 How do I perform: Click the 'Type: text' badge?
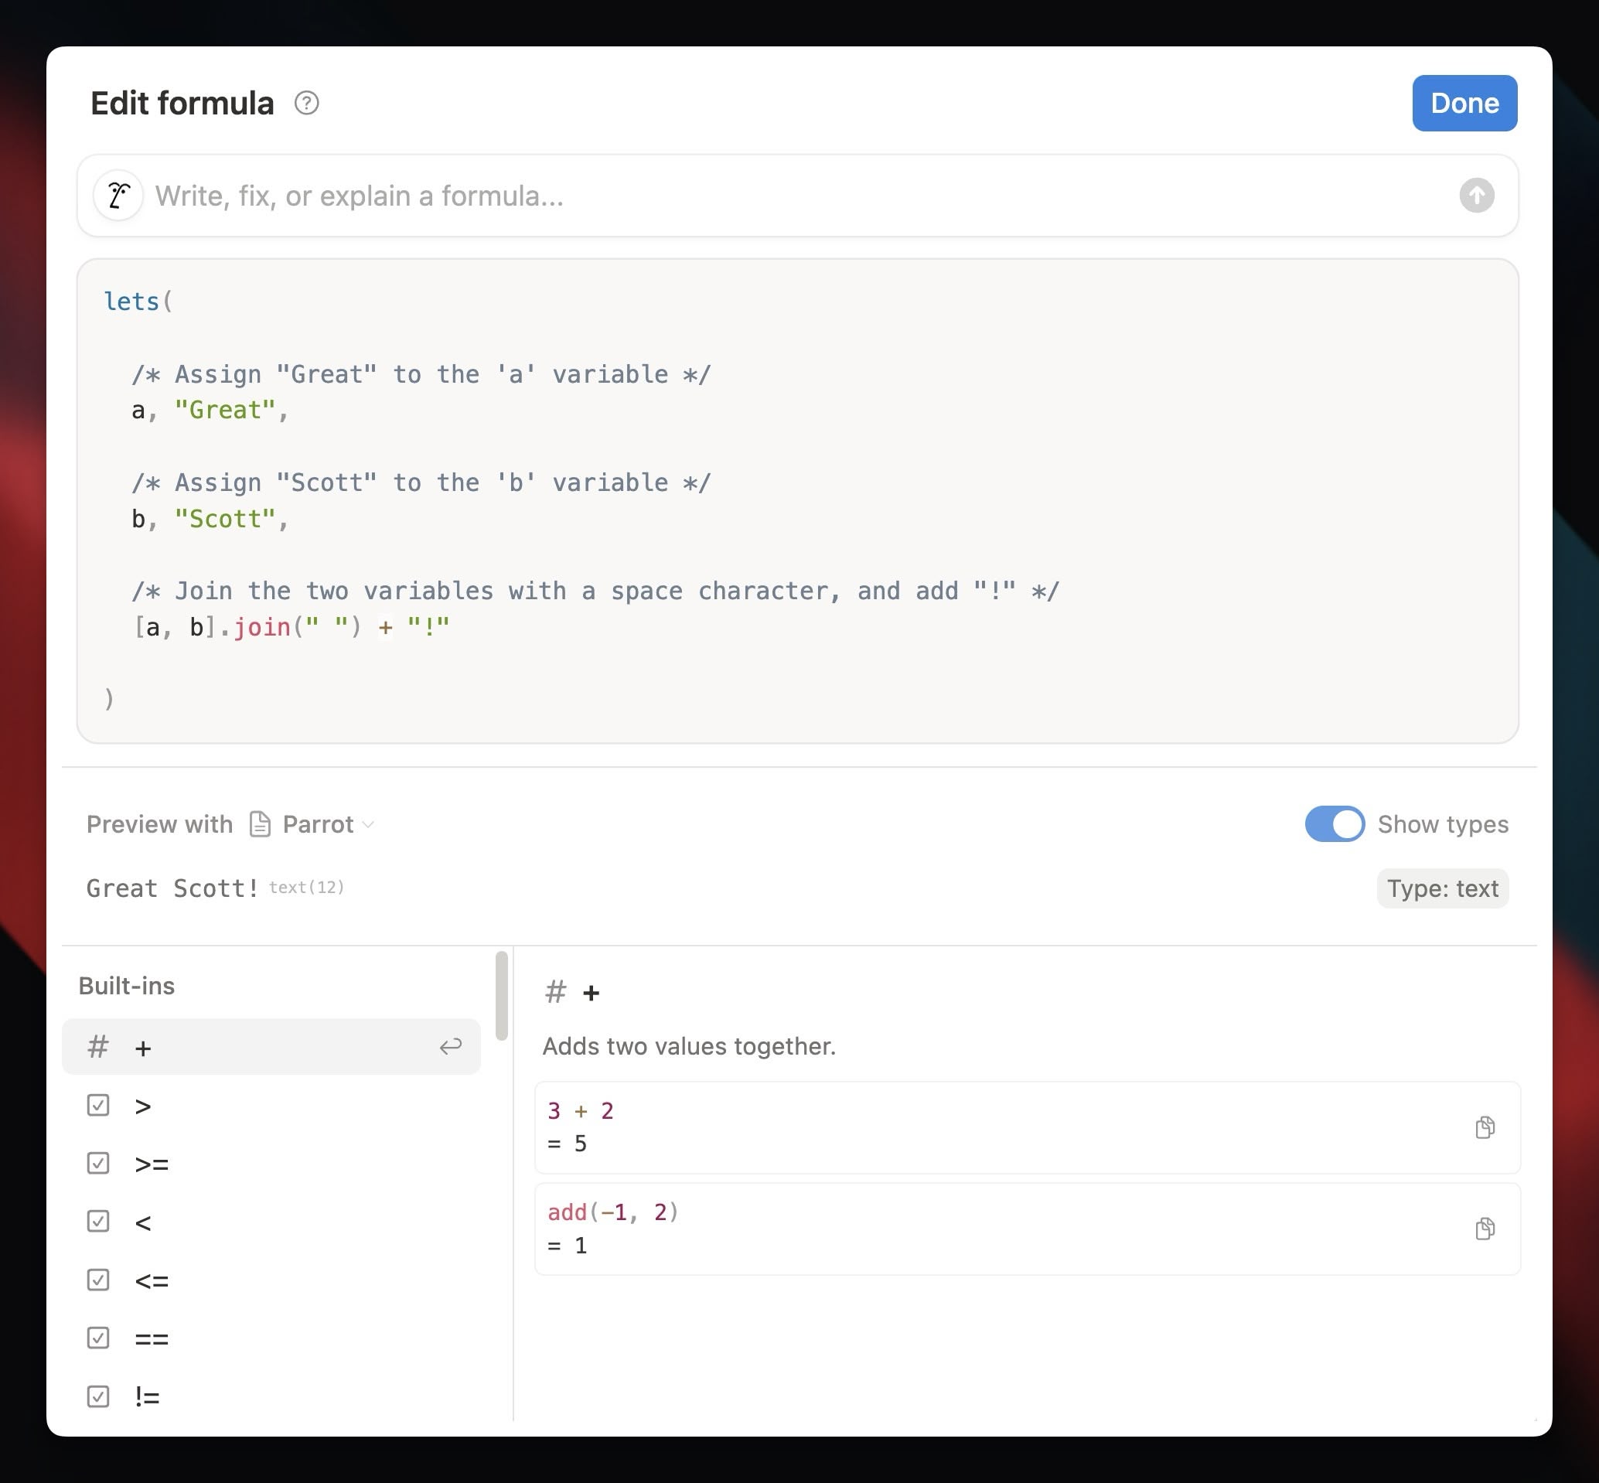pos(1442,888)
